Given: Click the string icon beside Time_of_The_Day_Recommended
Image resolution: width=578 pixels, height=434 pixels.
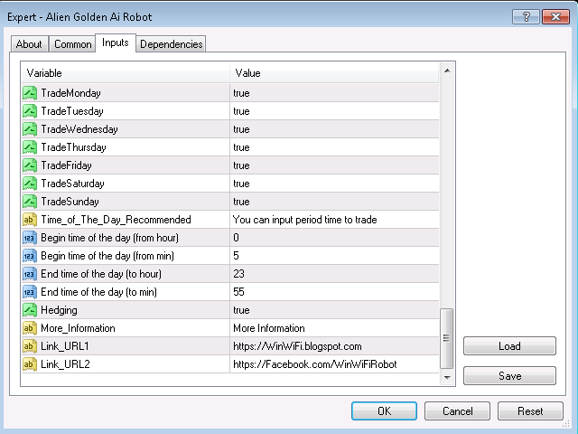Looking at the screenshot, I should 30,220.
